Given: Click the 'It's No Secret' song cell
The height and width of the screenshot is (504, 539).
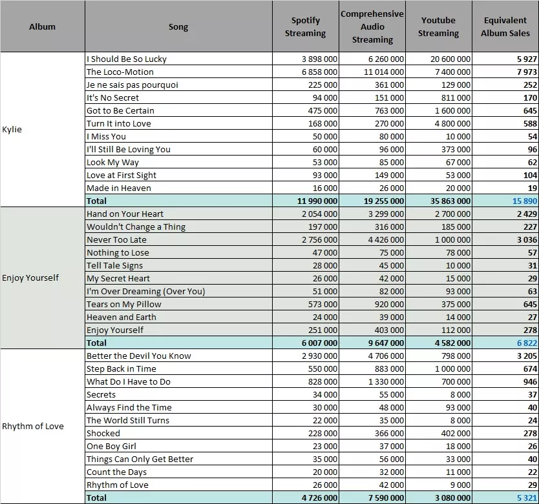Looking at the screenshot, I should pyautogui.click(x=178, y=98).
